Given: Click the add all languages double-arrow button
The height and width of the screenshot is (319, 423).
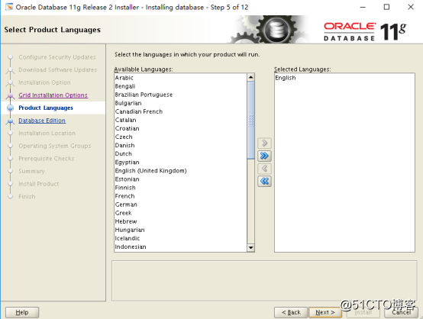Looking at the screenshot, I should pyautogui.click(x=264, y=156).
